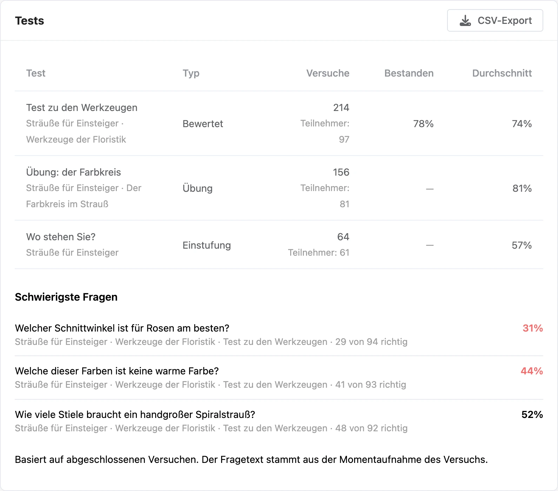Viewport: 558px width, 491px height.
Task: Click the 52% score
Action: (532, 414)
